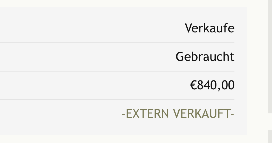
Task: Click the divider line beneath "Verkaufe"
Action: coord(117,43)
